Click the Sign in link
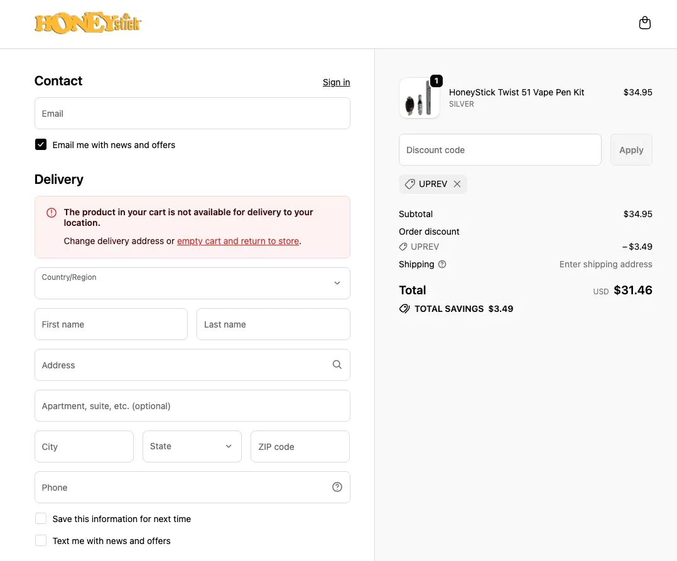The image size is (677, 561). (x=336, y=82)
